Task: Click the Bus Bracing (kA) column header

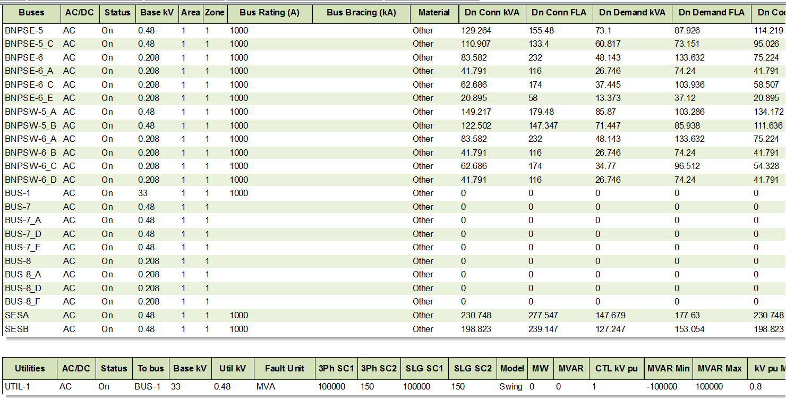Action: tap(361, 13)
